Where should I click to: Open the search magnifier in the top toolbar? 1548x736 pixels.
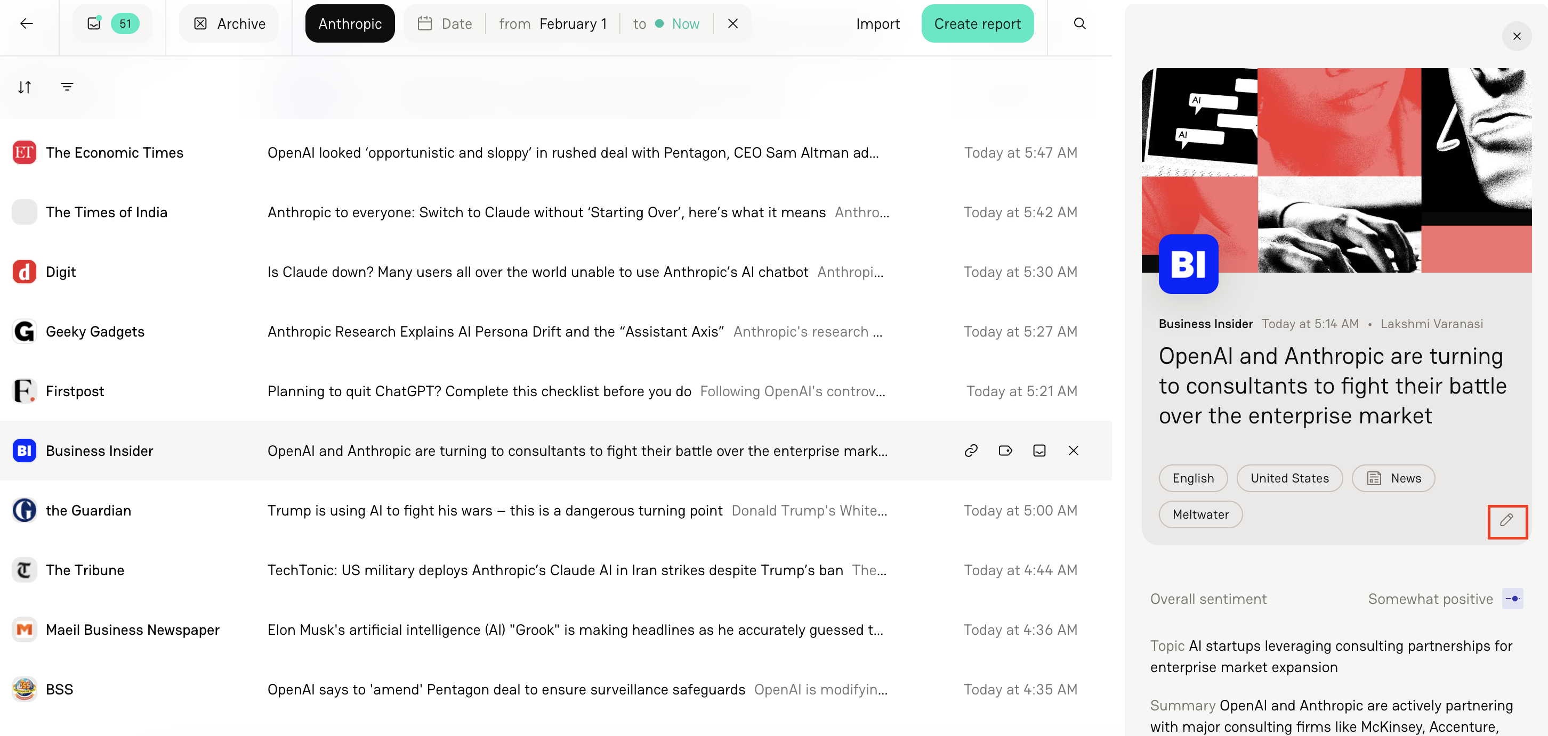(1079, 23)
